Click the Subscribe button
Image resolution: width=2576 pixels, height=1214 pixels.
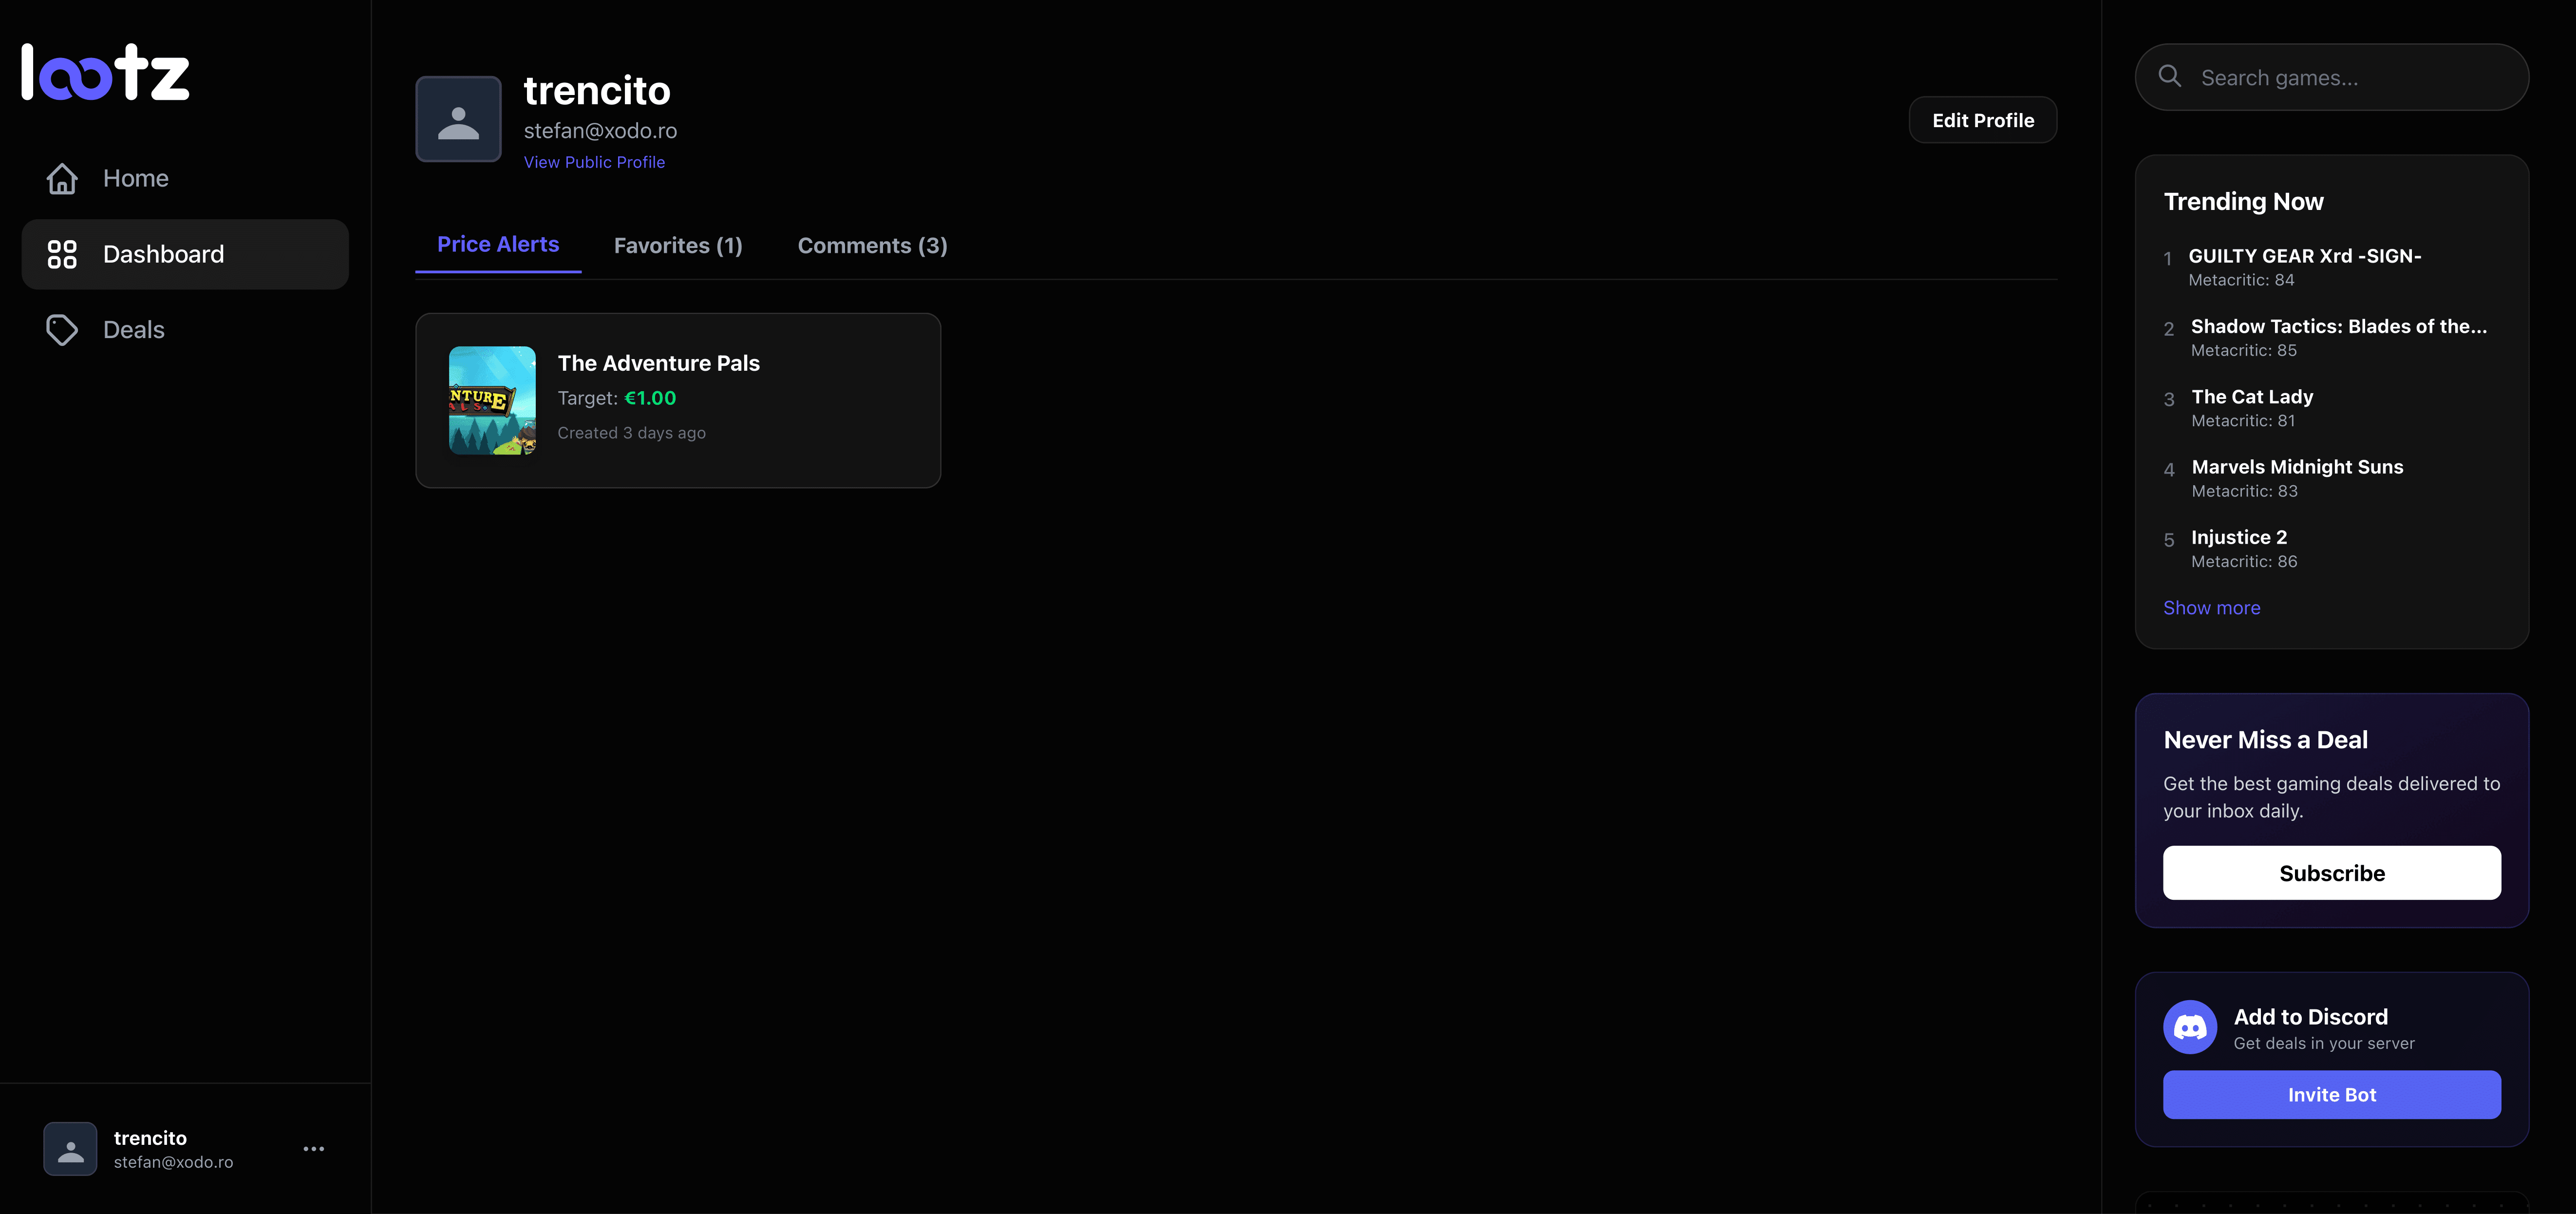click(2331, 873)
